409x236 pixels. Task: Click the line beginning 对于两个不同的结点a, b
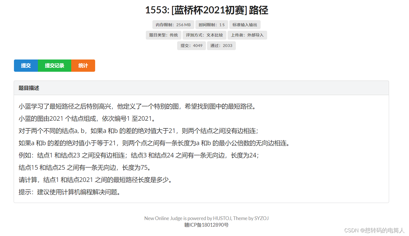(138, 131)
